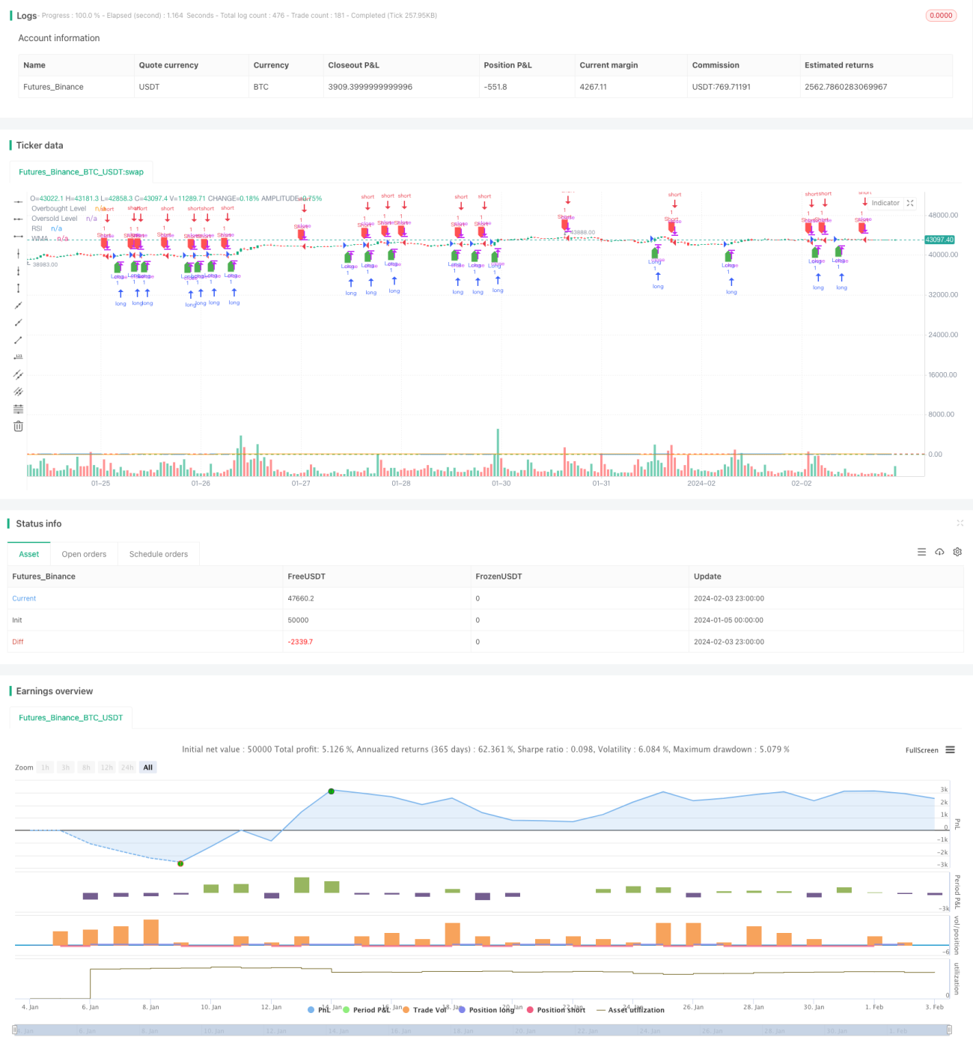Toggle the Position short legend series
Viewport: 973px width, 1052px height.
pos(556,1010)
